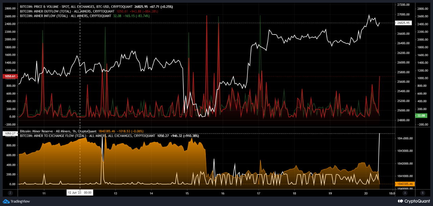Image resolution: width=433 pixels, height=206 pixels.
Task: Click the 12 Jun '23 date marker
Action: (x=80, y=192)
